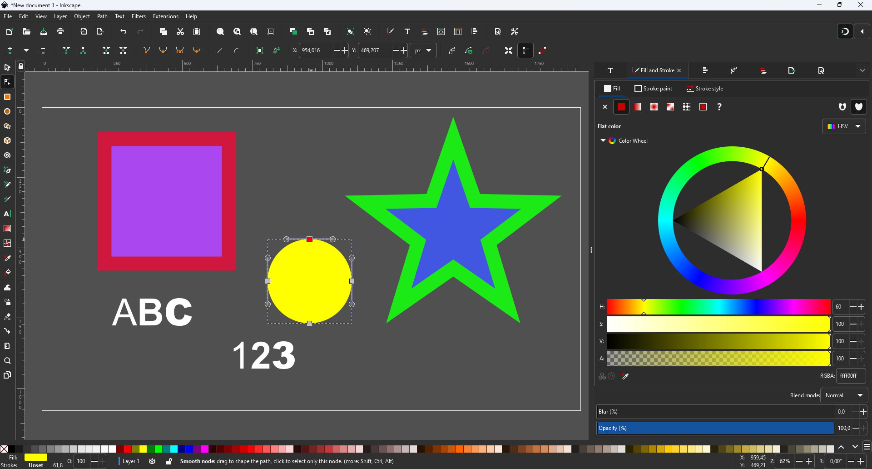This screenshot has height=469, width=872.
Task: Toggle layer lock in status bar
Action: (169, 461)
